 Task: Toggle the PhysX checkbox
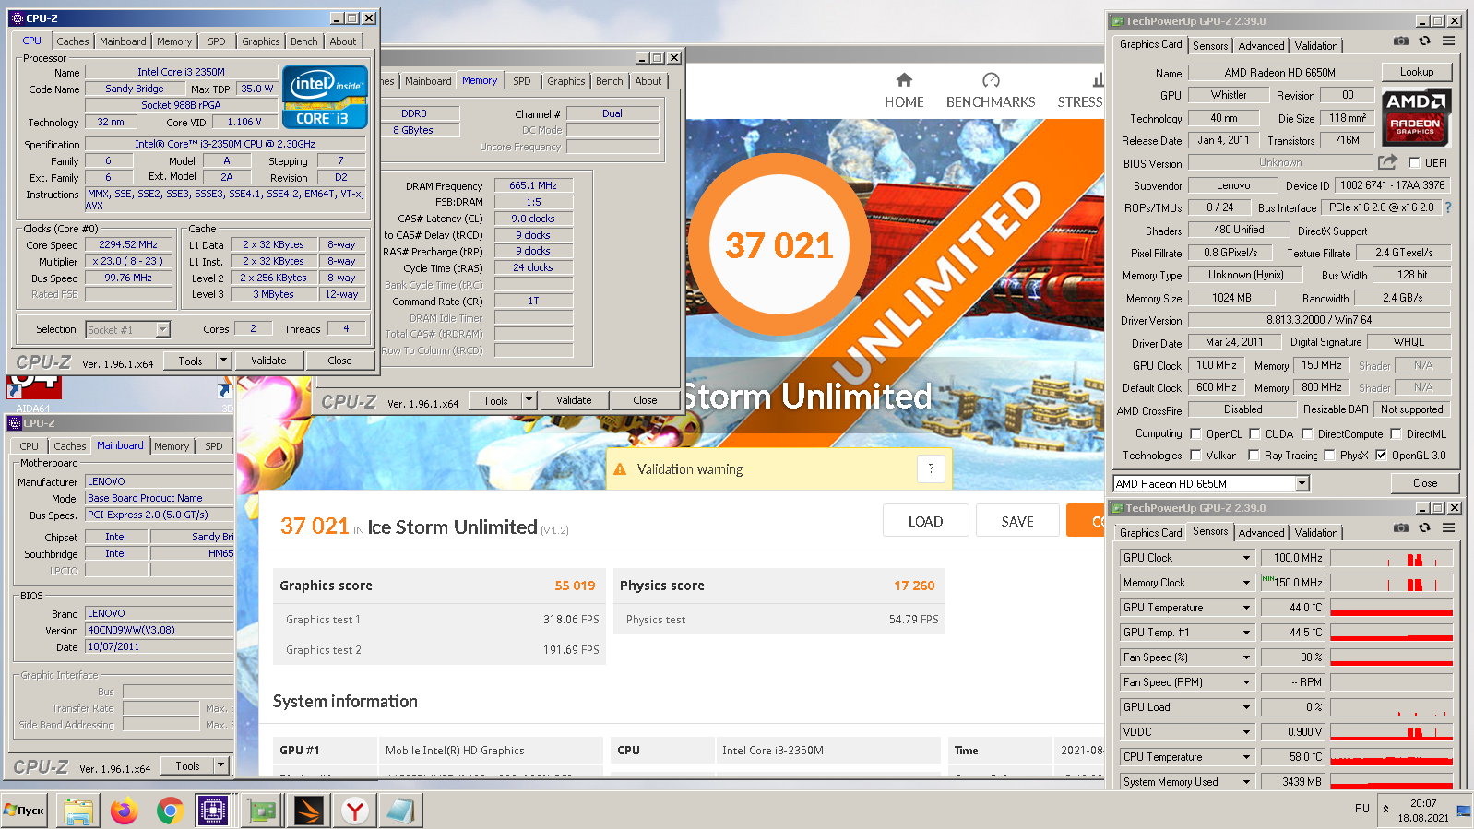click(x=1329, y=455)
